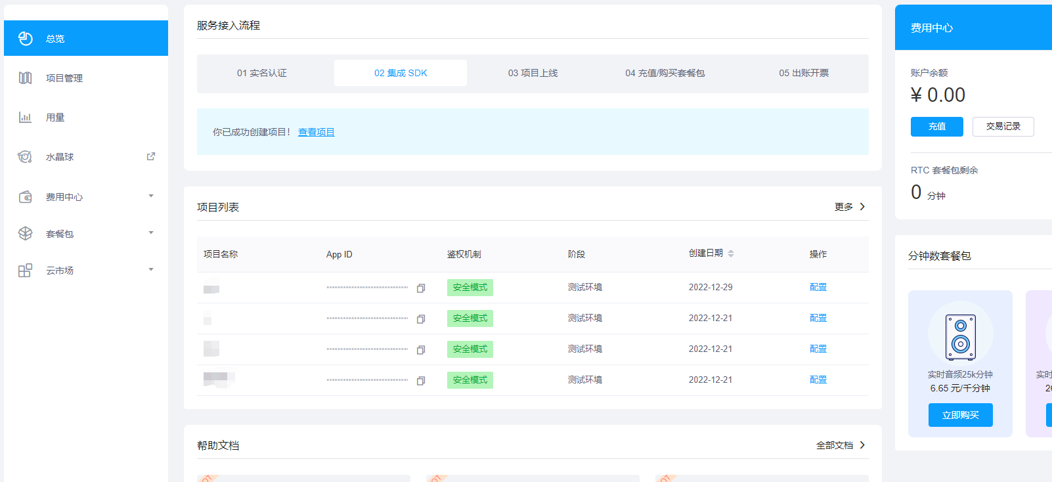Image resolution: width=1052 pixels, height=482 pixels.
Task: Select step 04 充值/购买套餐包
Action: point(665,73)
